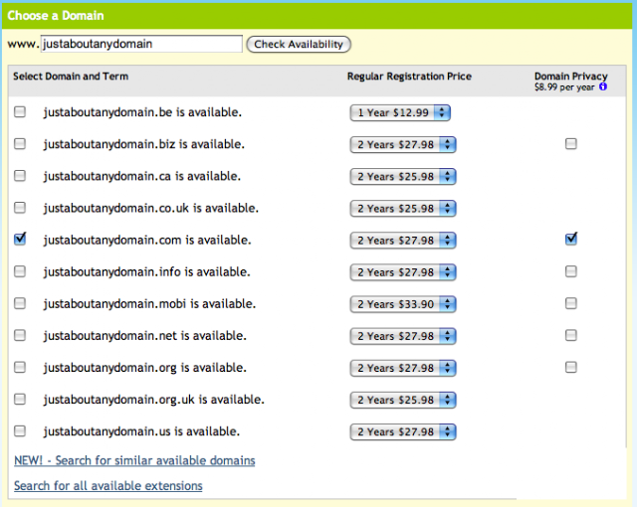Open the .com registration term dropdown

pyautogui.click(x=403, y=241)
